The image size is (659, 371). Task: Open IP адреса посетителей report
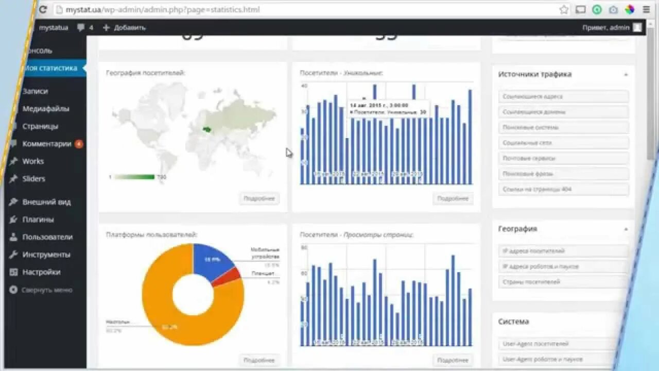click(564, 251)
